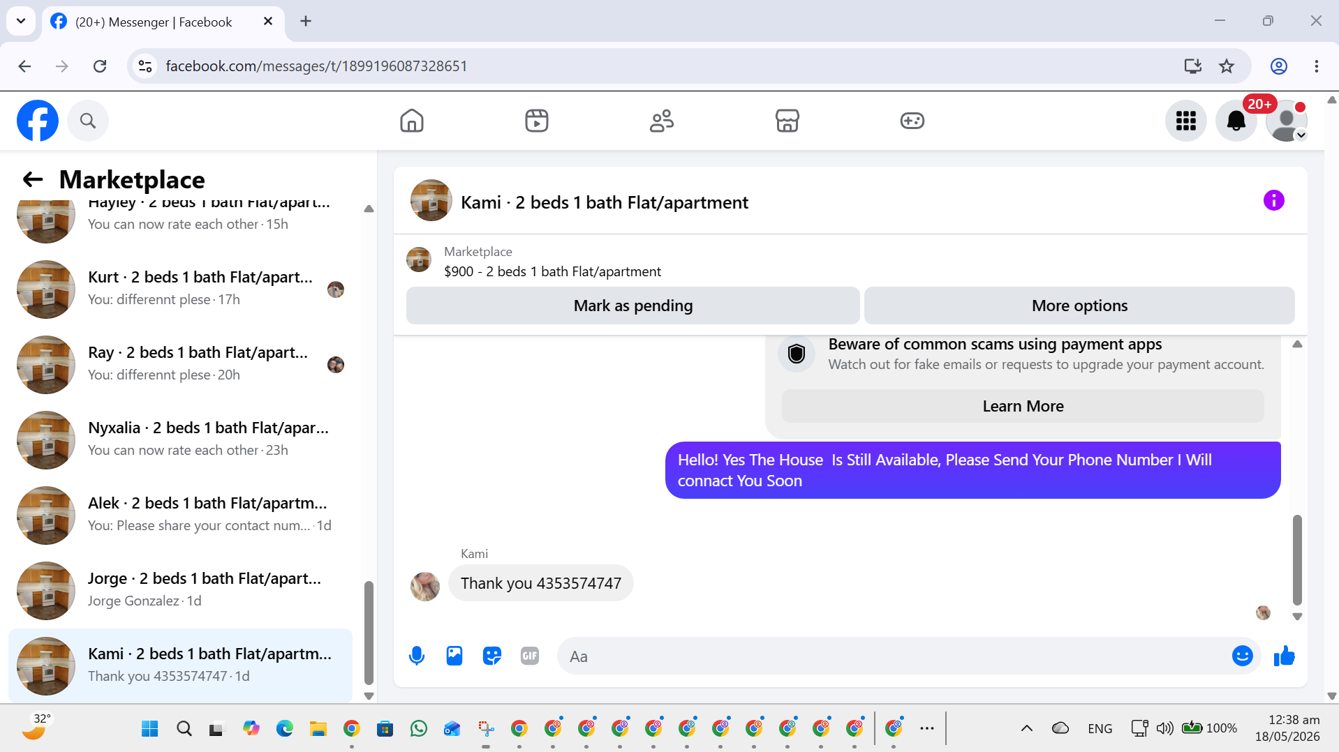This screenshot has height=752, width=1339.
Task: Open the Reels video icon
Action: 537,121
